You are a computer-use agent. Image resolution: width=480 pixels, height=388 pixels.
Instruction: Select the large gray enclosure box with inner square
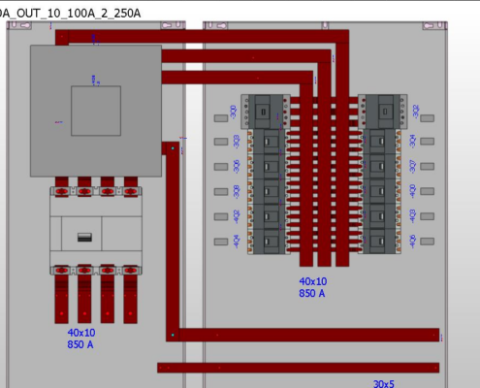(96, 111)
